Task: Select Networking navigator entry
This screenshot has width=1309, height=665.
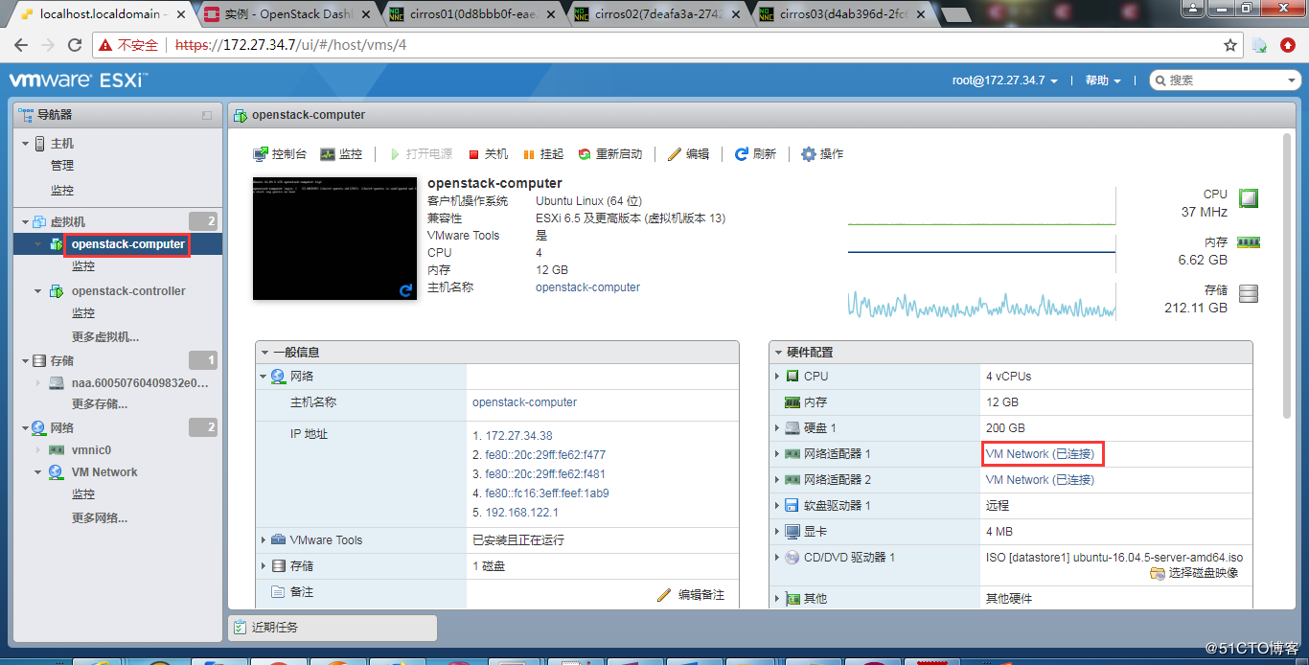Action: [x=62, y=428]
